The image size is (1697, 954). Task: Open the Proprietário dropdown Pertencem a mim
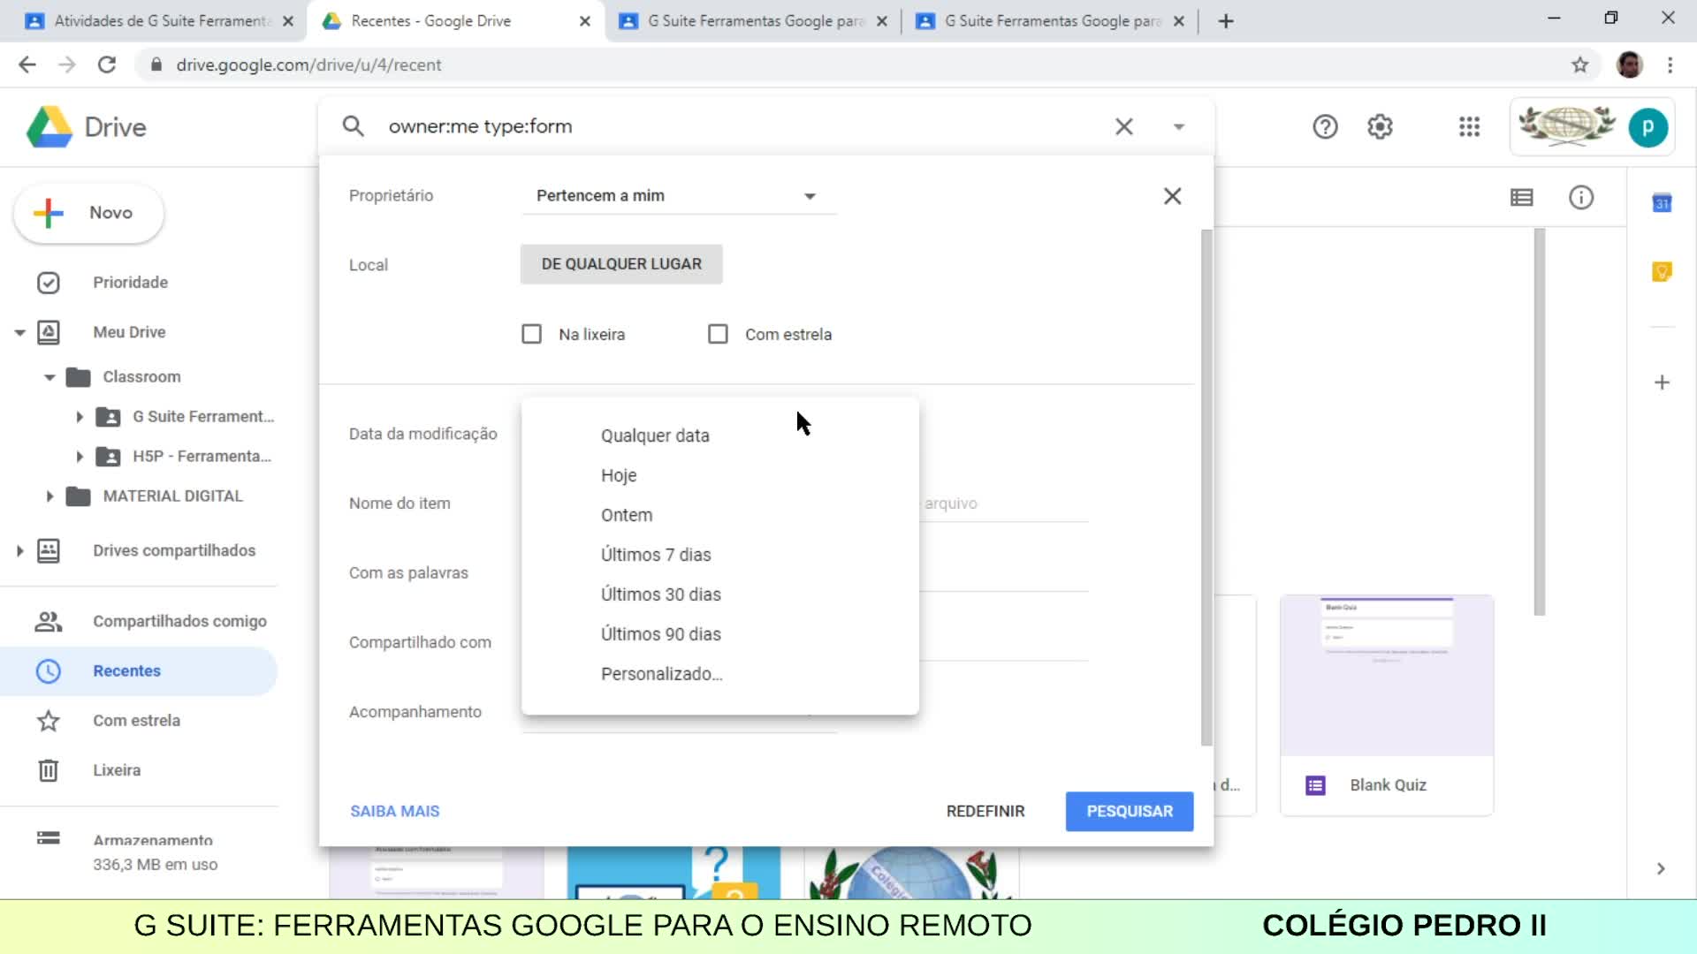click(x=678, y=196)
